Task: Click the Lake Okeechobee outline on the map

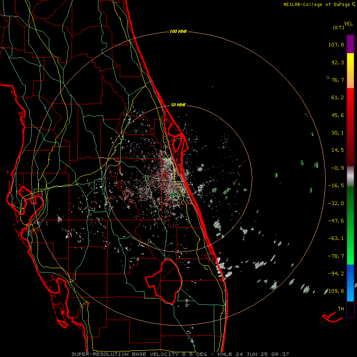Action: click(x=164, y=281)
